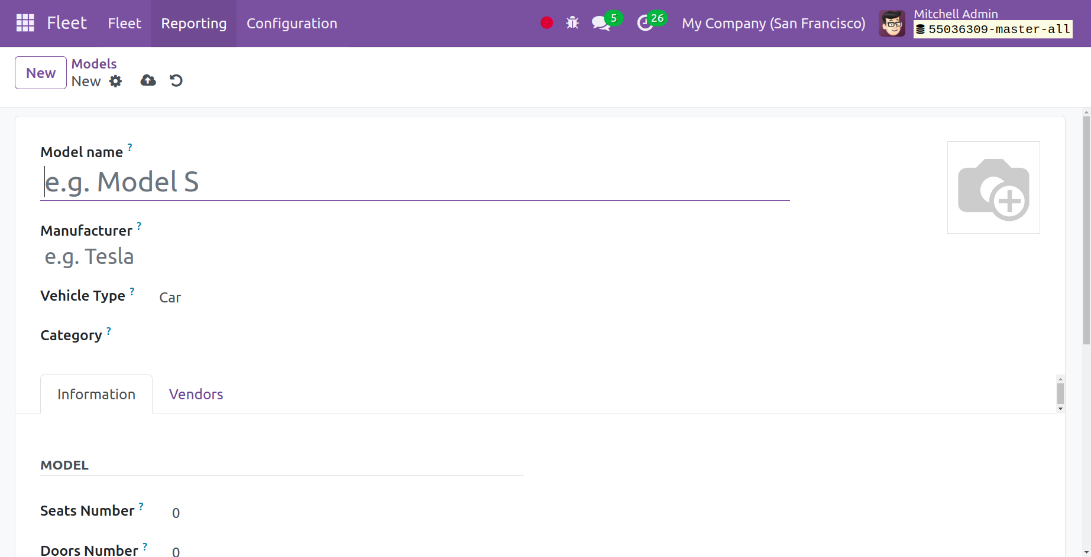Upload a model image via camera placeholder
Image resolution: width=1091 pixels, height=557 pixels.
pyautogui.click(x=993, y=187)
